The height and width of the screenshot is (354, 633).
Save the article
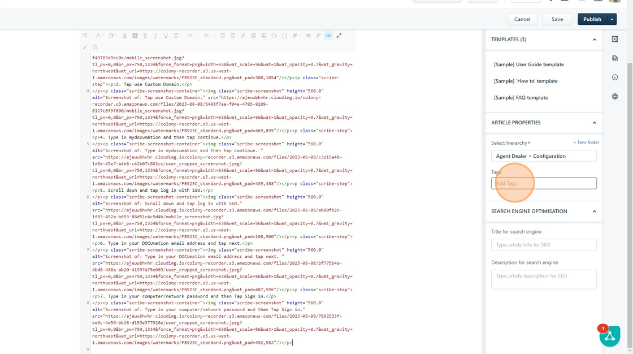(557, 19)
